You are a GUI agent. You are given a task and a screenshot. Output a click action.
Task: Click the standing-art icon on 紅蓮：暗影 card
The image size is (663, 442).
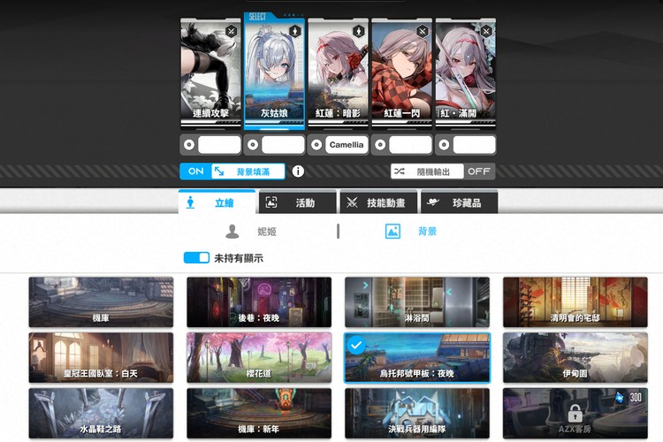(359, 31)
